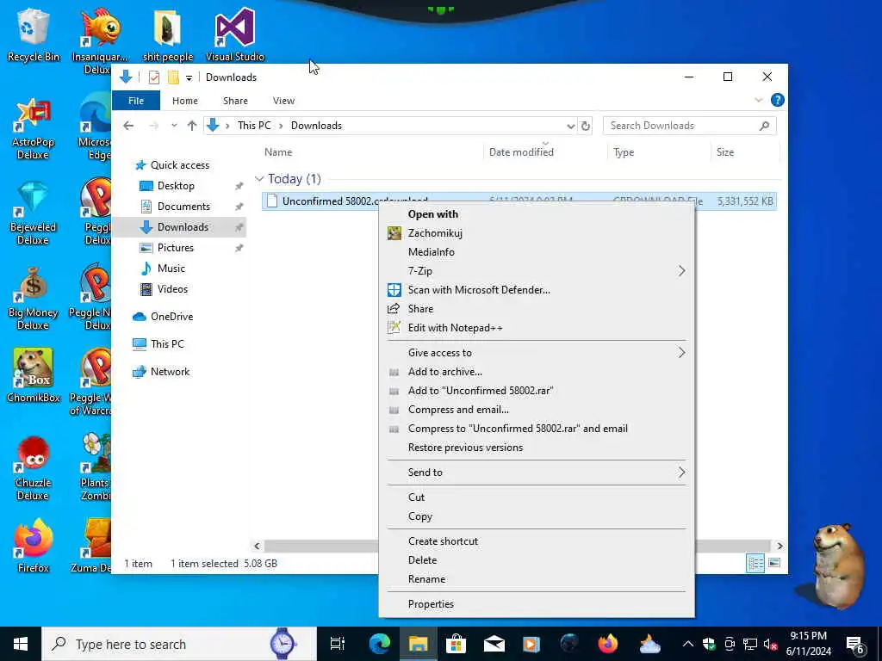Switch to the Home ribbon tab
The width and height of the screenshot is (882, 661).
click(185, 101)
